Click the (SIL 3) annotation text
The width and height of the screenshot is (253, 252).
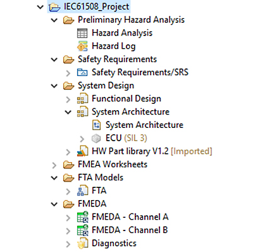tap(135, 138)
